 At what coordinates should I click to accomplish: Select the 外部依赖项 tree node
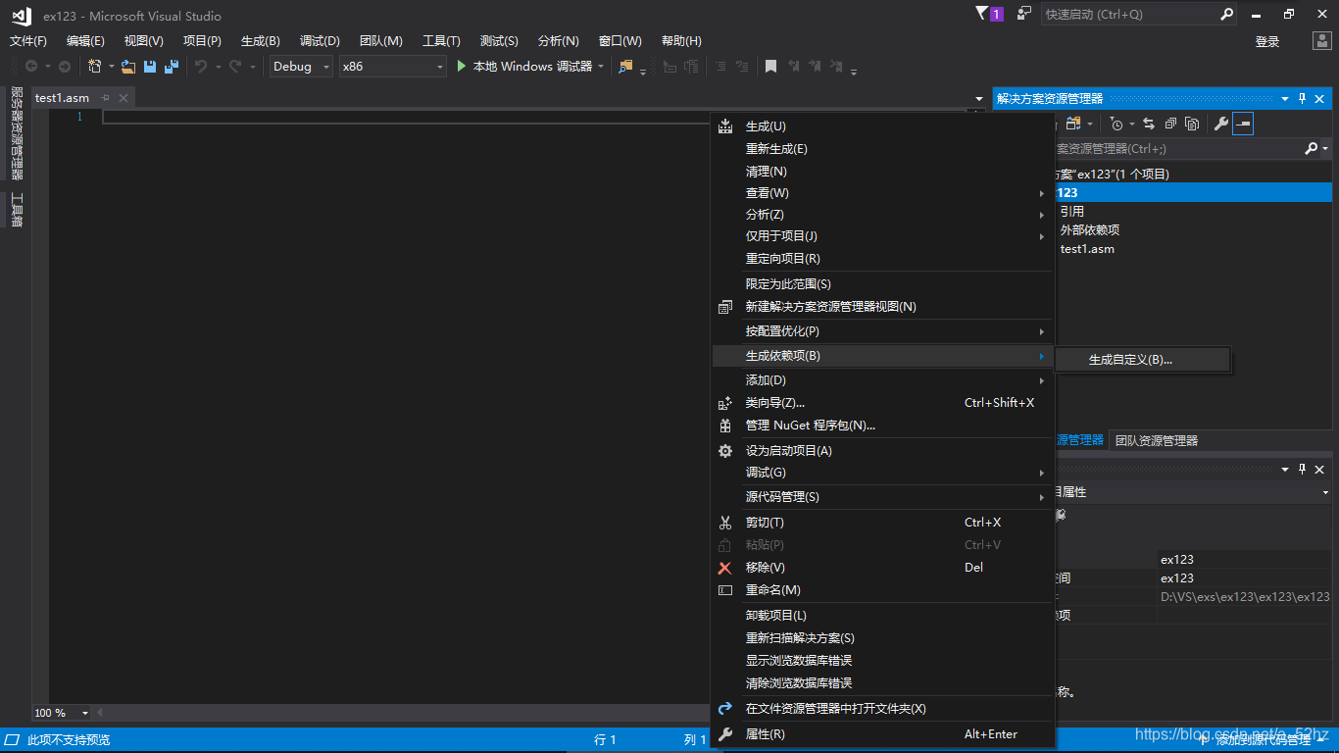click(1090, 230)
